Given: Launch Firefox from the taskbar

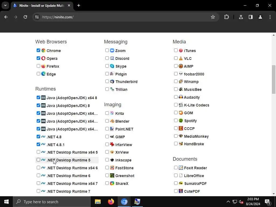Looking at the screenshot, I should point(111,202).
